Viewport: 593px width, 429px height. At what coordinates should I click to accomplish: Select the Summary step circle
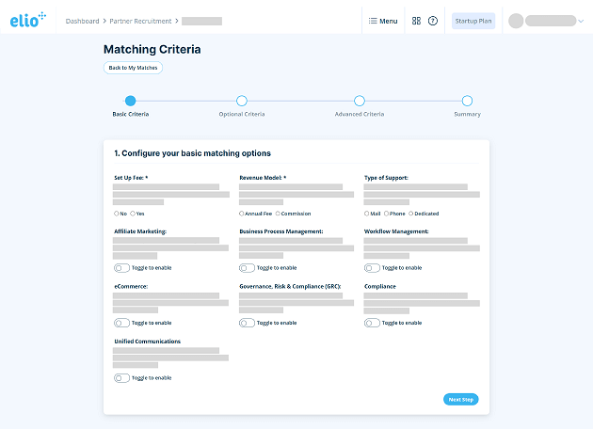point(467,101)
